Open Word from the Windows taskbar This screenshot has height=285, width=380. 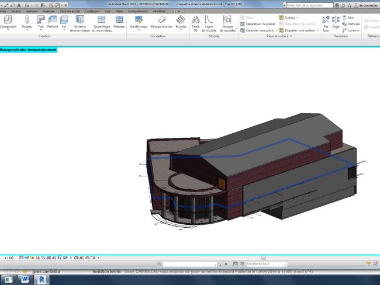click(25, 280)
